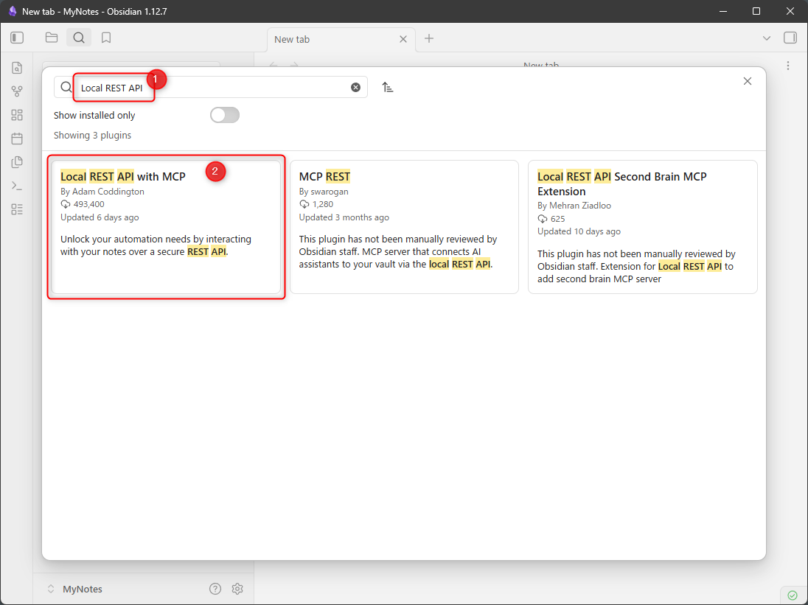The height and width of the screenshot is (605, 808).
Task: Click the Obsidian app icon in title bar
Action: 13,11
